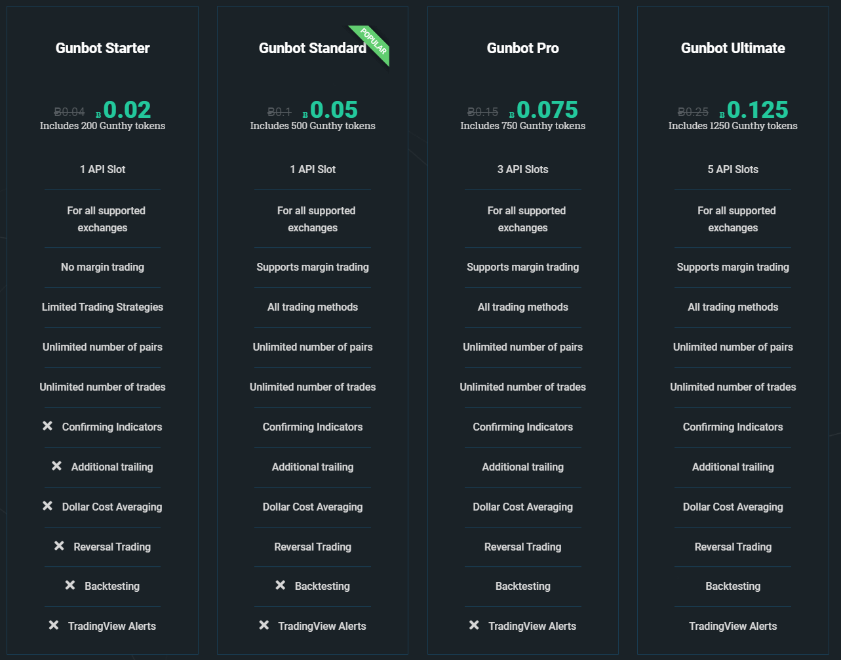Click the green POPULAR ribbon badge
This screenshot has height=660, width=841.
pyautogui.click(x=372, y=44)
